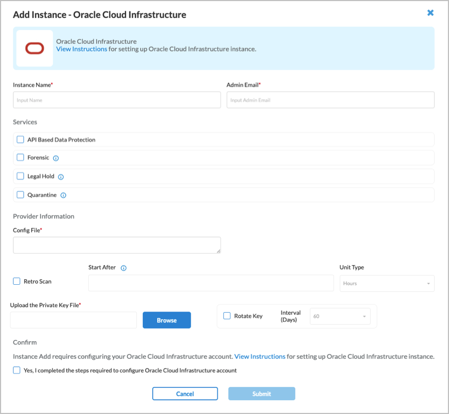The width and height of the screenshot is (449, 414).
Task: Click the 'Services' section heading
Action: coord(25,122)
